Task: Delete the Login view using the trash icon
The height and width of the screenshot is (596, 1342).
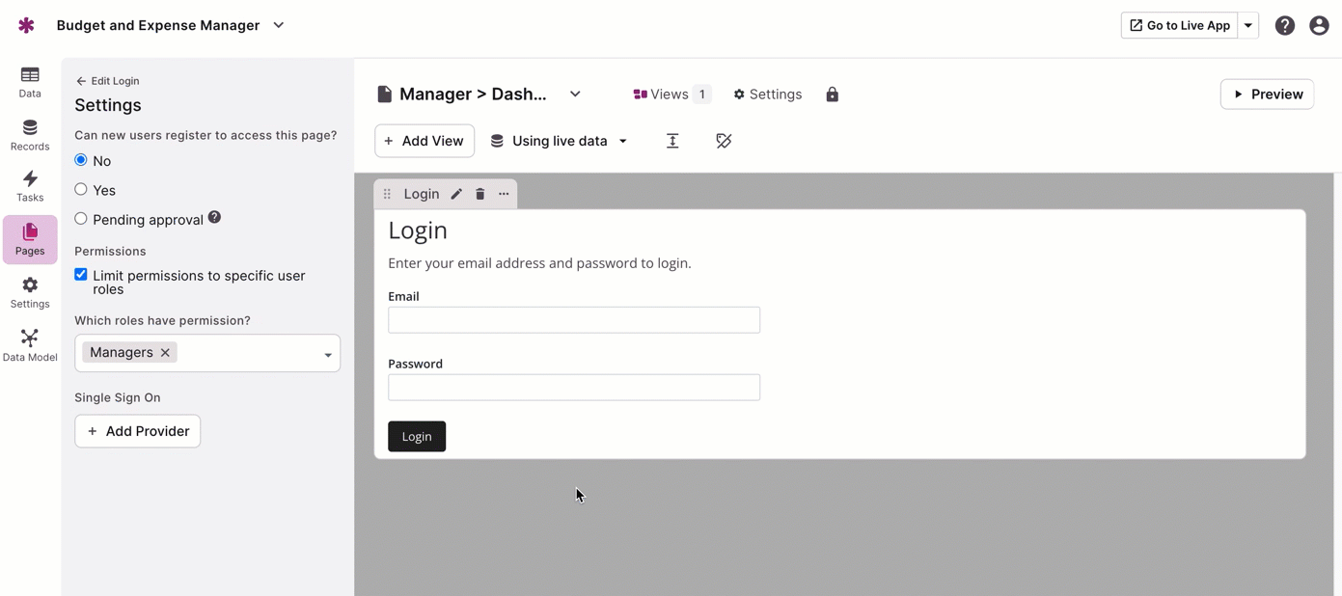Action: point(479,193)
